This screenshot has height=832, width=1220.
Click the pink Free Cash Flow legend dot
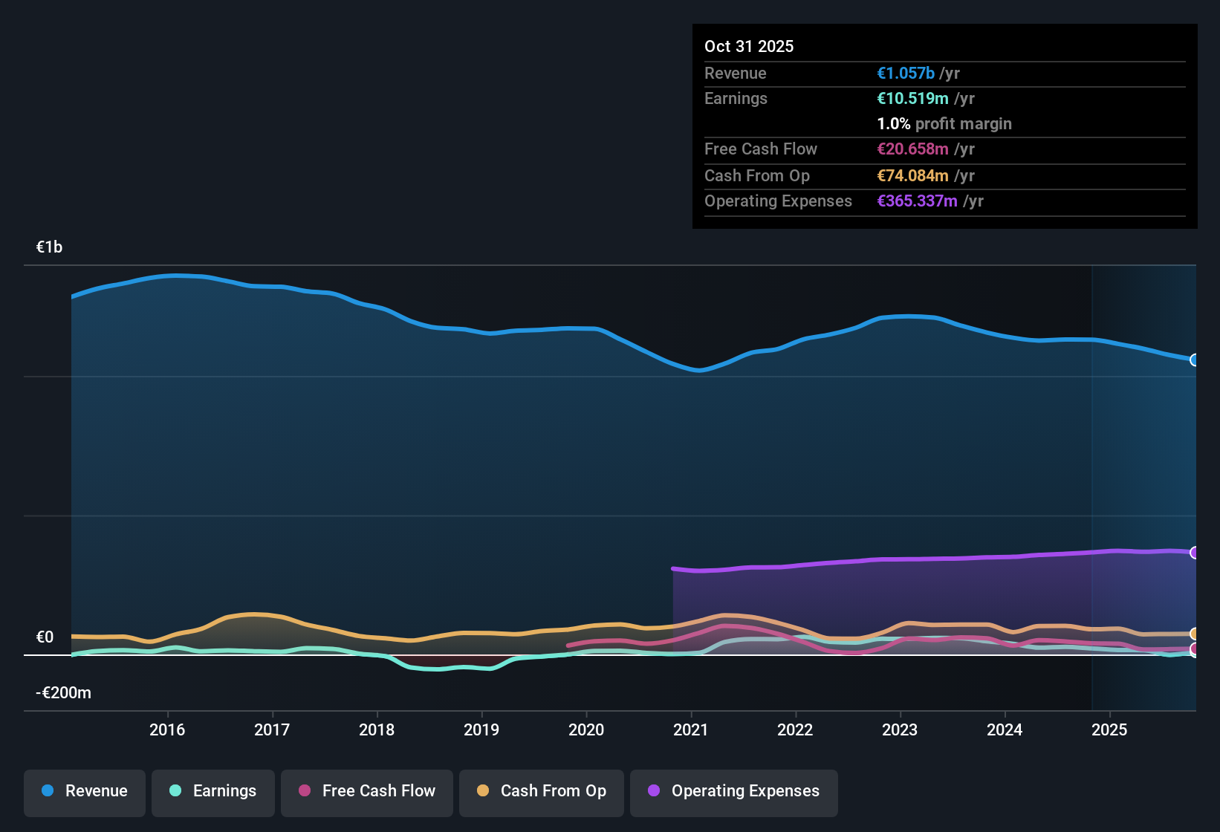[304, 791]
